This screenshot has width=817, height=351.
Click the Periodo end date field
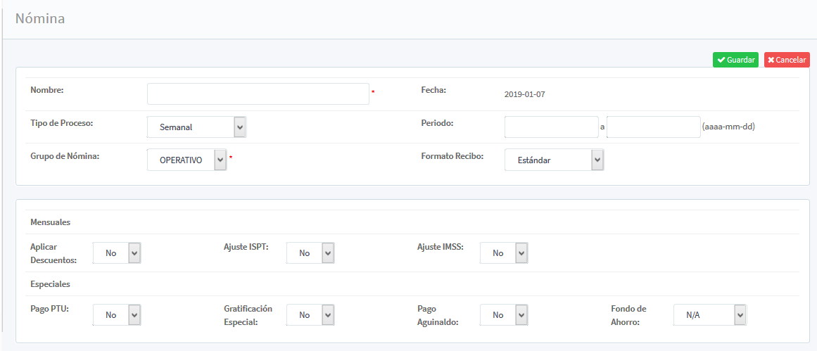tap(653, 127)
